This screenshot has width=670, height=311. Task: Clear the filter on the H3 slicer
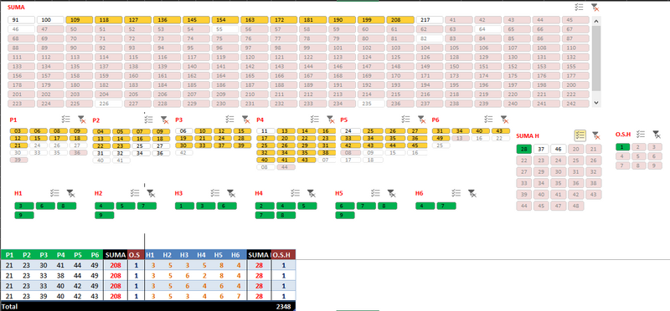(231, 193)
